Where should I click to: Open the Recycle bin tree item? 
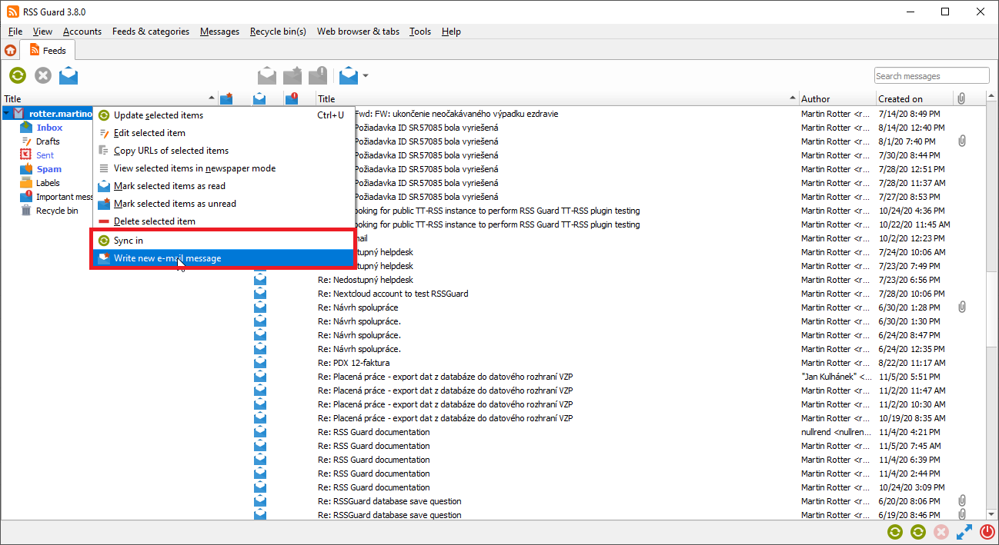pos(56,211)
